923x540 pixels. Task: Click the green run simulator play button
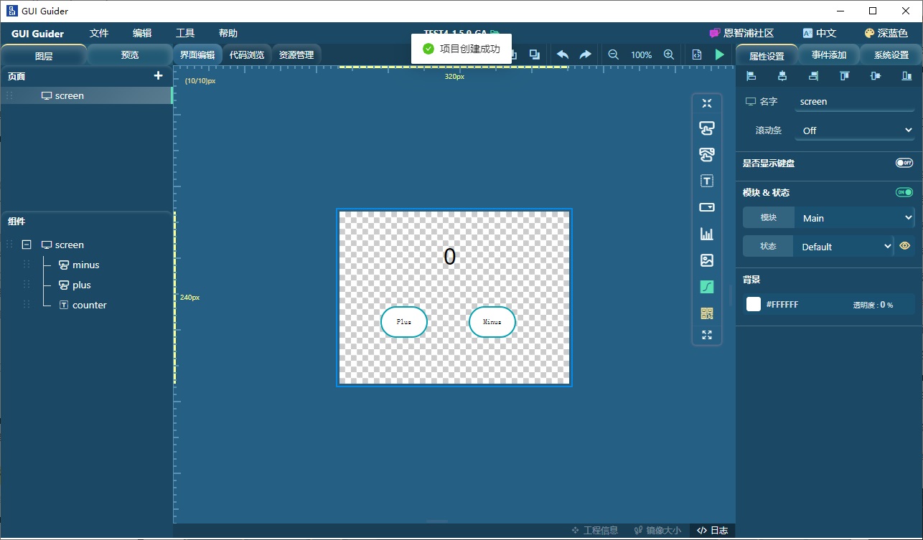tap(719, 55)
